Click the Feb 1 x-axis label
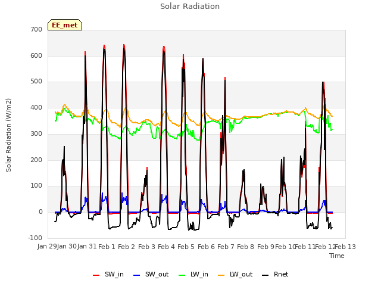Screen dimensions: 381x286 click(107, 247)
